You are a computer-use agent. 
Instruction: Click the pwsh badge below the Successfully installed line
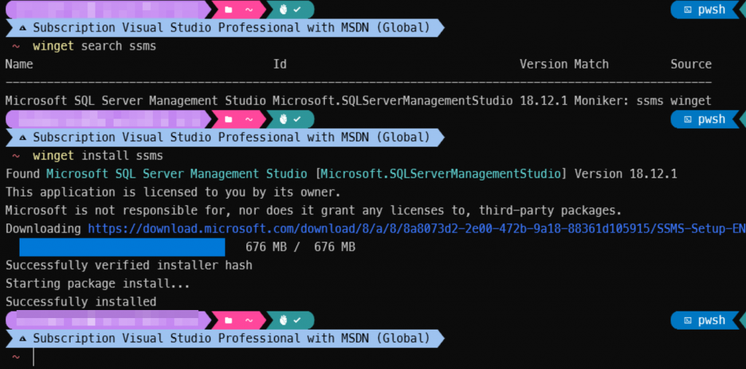704,320
